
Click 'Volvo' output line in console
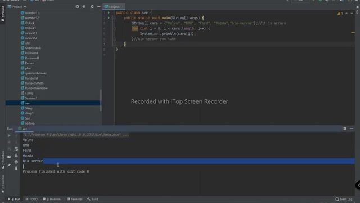(28, 140)
